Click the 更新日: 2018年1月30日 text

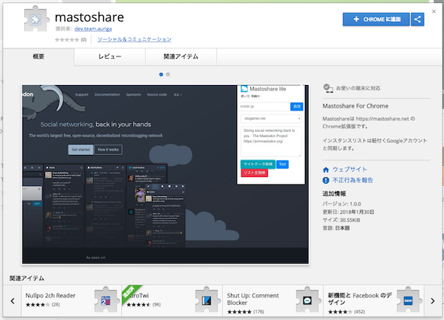(x=348, y=212)
